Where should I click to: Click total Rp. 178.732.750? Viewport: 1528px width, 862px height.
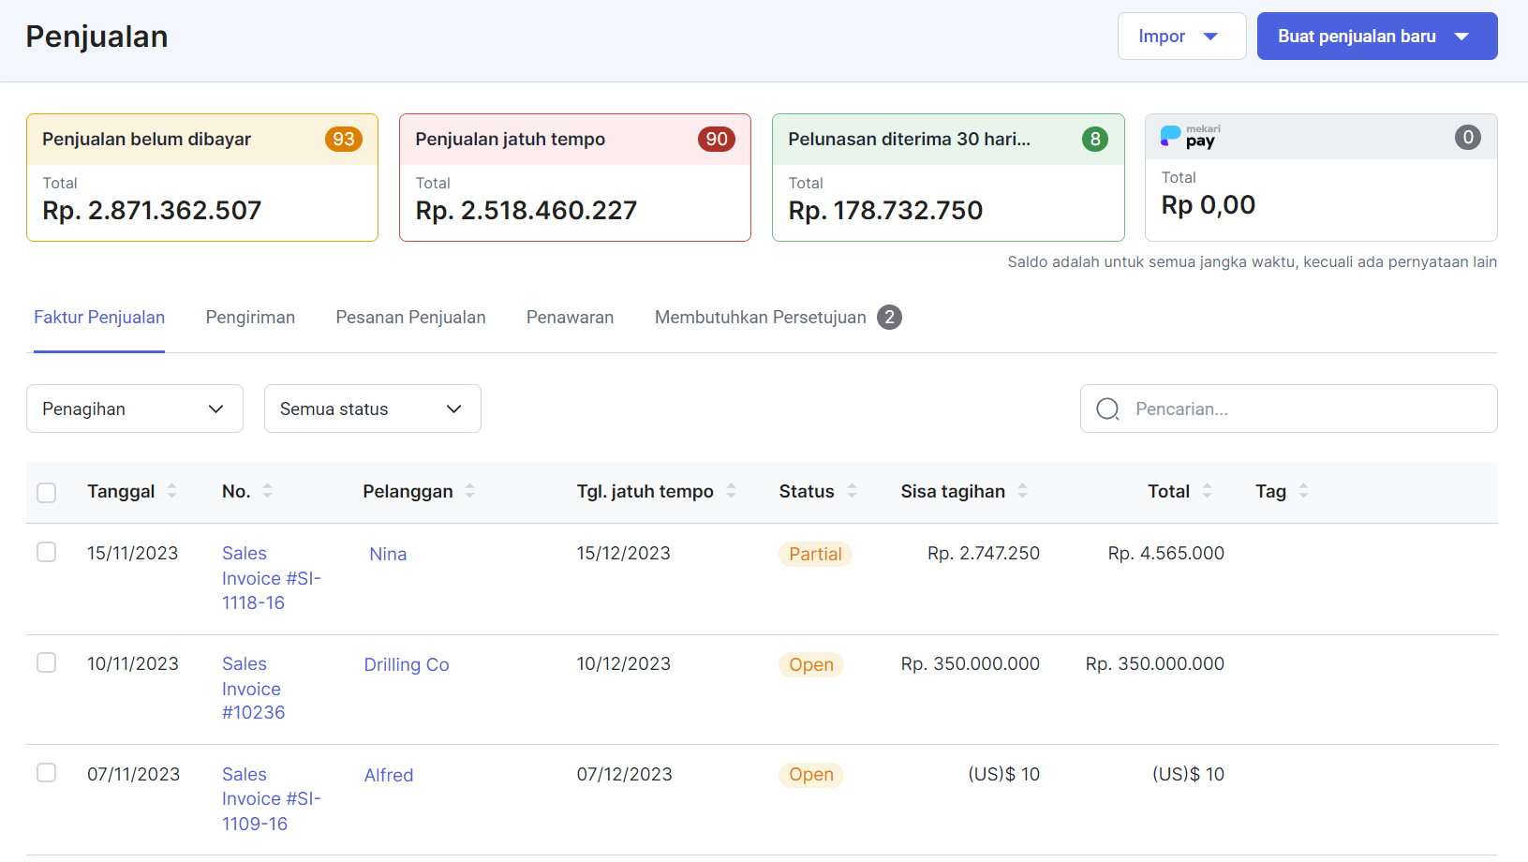pyautogui.click(x=885, y=210)
